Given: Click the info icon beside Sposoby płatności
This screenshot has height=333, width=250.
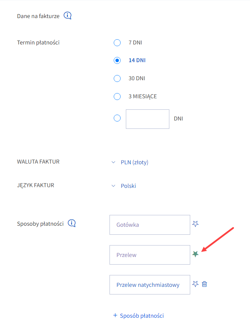Looking at the screenshot, I should tap(72, 223).
